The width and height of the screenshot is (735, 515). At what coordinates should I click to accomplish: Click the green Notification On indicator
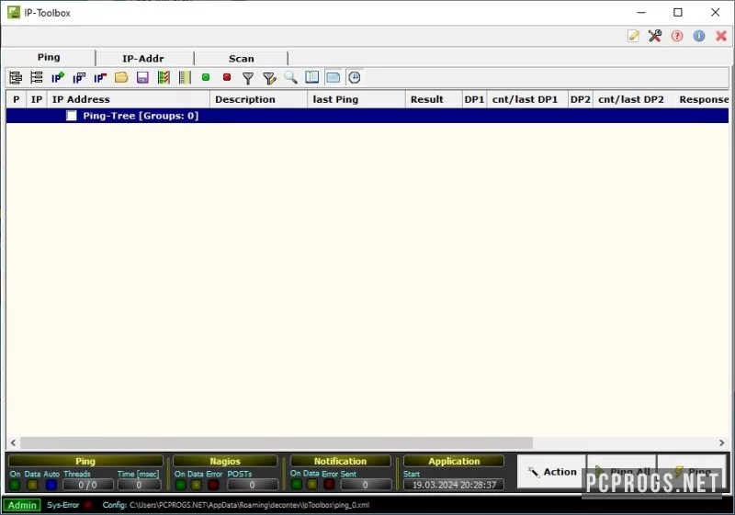click(296, 484)
